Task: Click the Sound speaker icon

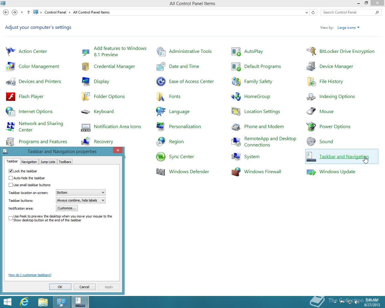Action: pos(311,142)
